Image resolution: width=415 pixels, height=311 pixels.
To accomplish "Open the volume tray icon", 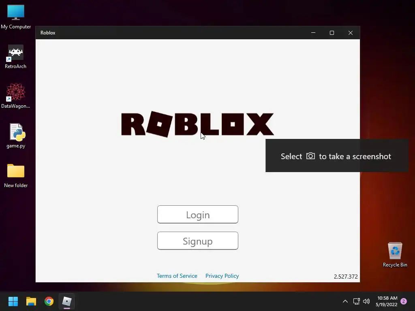I will (366, 301).
